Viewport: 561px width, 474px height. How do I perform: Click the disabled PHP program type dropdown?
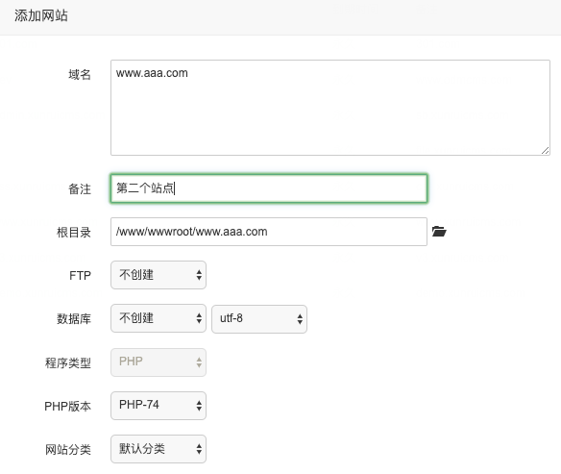pos(159,362)
